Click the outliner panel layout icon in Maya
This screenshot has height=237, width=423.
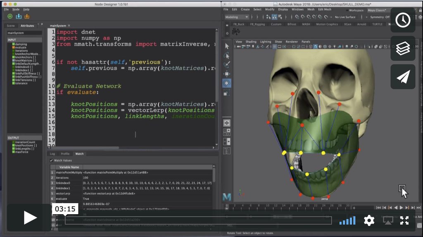coord(227,151)
